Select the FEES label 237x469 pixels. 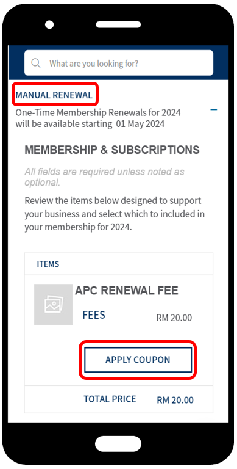pos(94,315)
